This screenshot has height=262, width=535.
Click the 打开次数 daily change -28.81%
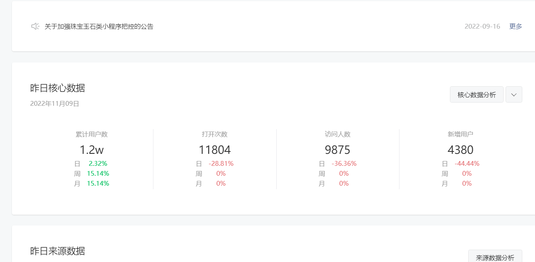coord(221,163)
